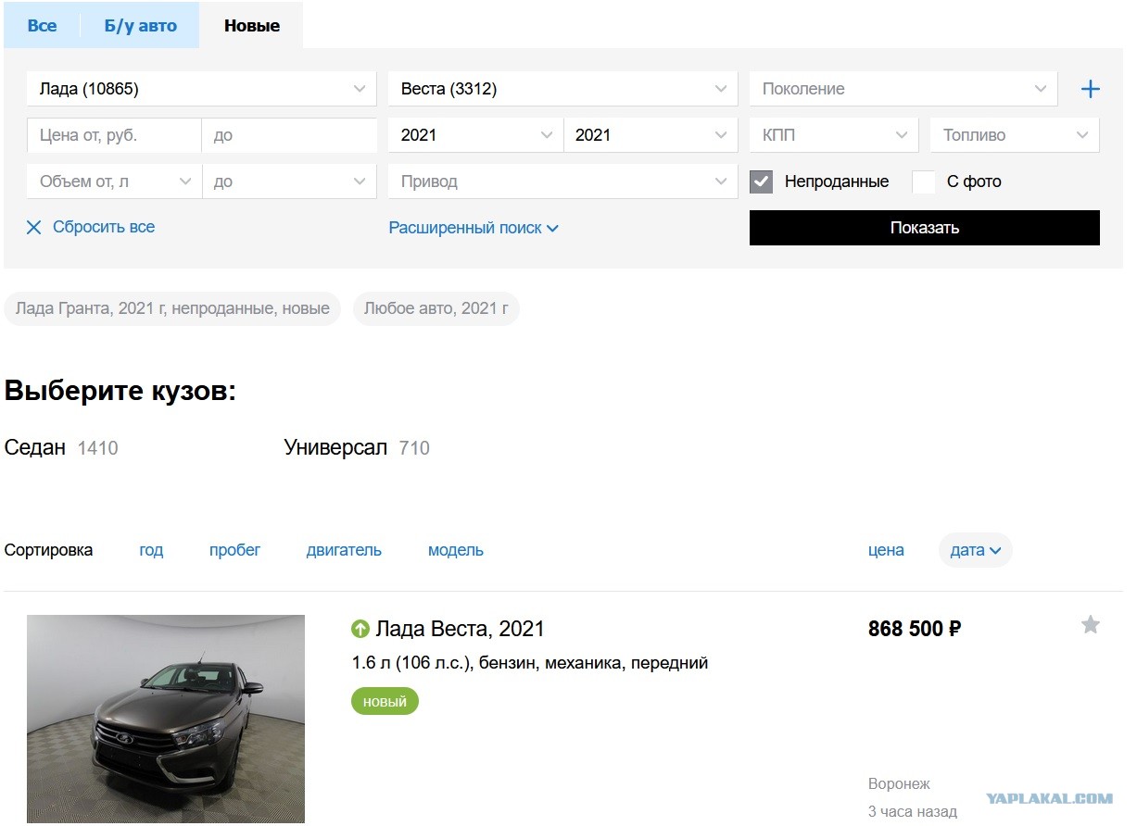
Task: Open the Веста (3312) model dropdown
Action: [562, 89]
